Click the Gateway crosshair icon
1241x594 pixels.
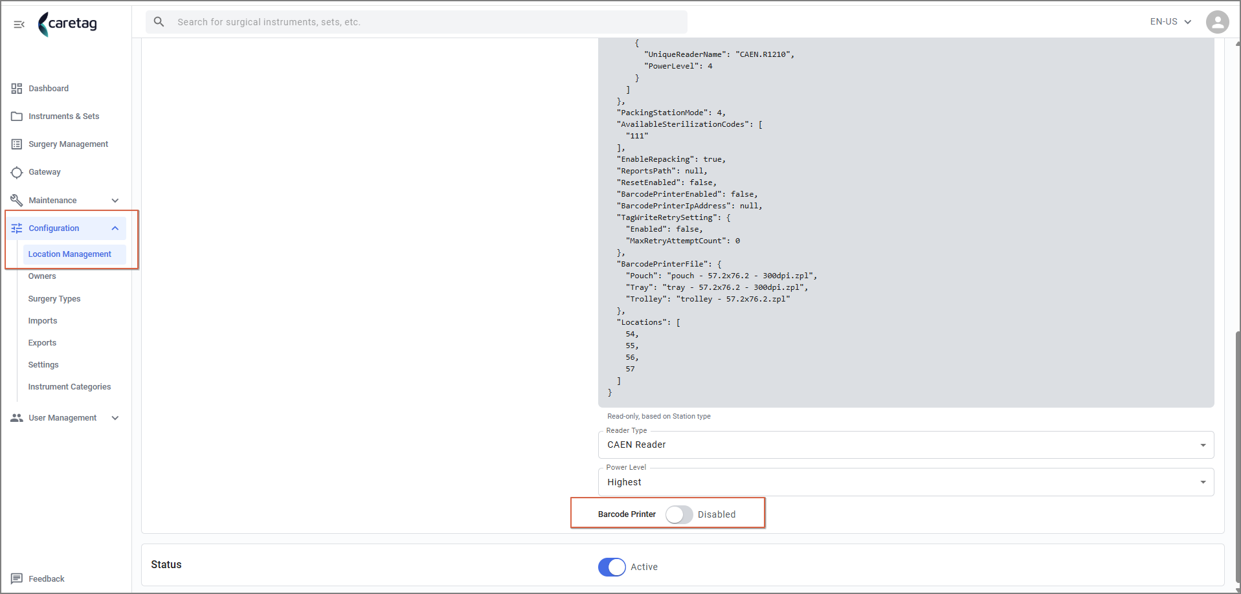[17, 172]
